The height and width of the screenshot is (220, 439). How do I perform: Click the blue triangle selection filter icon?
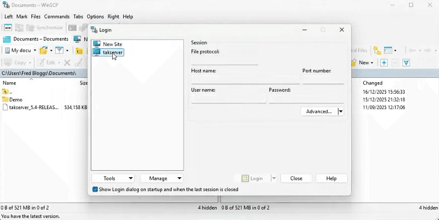point(406,63)
